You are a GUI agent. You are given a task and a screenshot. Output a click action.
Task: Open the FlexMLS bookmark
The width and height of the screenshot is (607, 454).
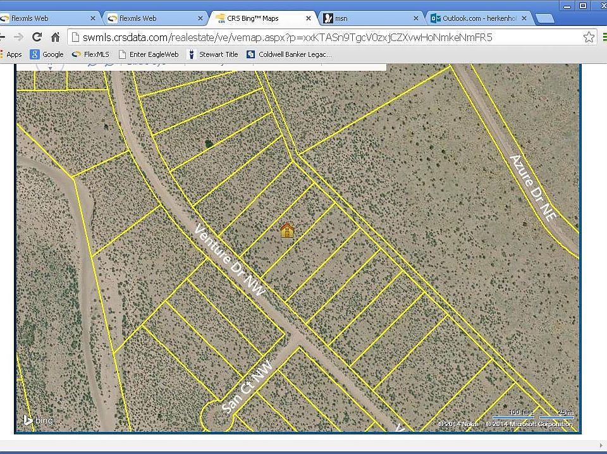(x=91, y=54)
